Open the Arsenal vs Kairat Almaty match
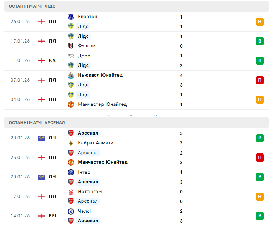The width and height of the screenshot is (272, 226). click(136, 138)
